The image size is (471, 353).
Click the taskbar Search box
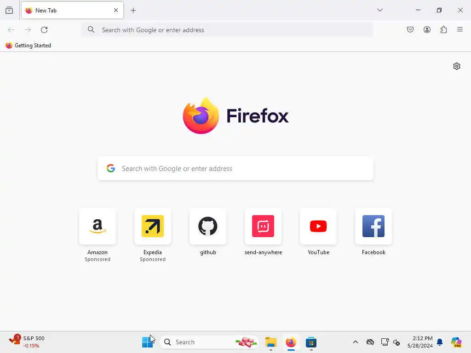point(210,342)
